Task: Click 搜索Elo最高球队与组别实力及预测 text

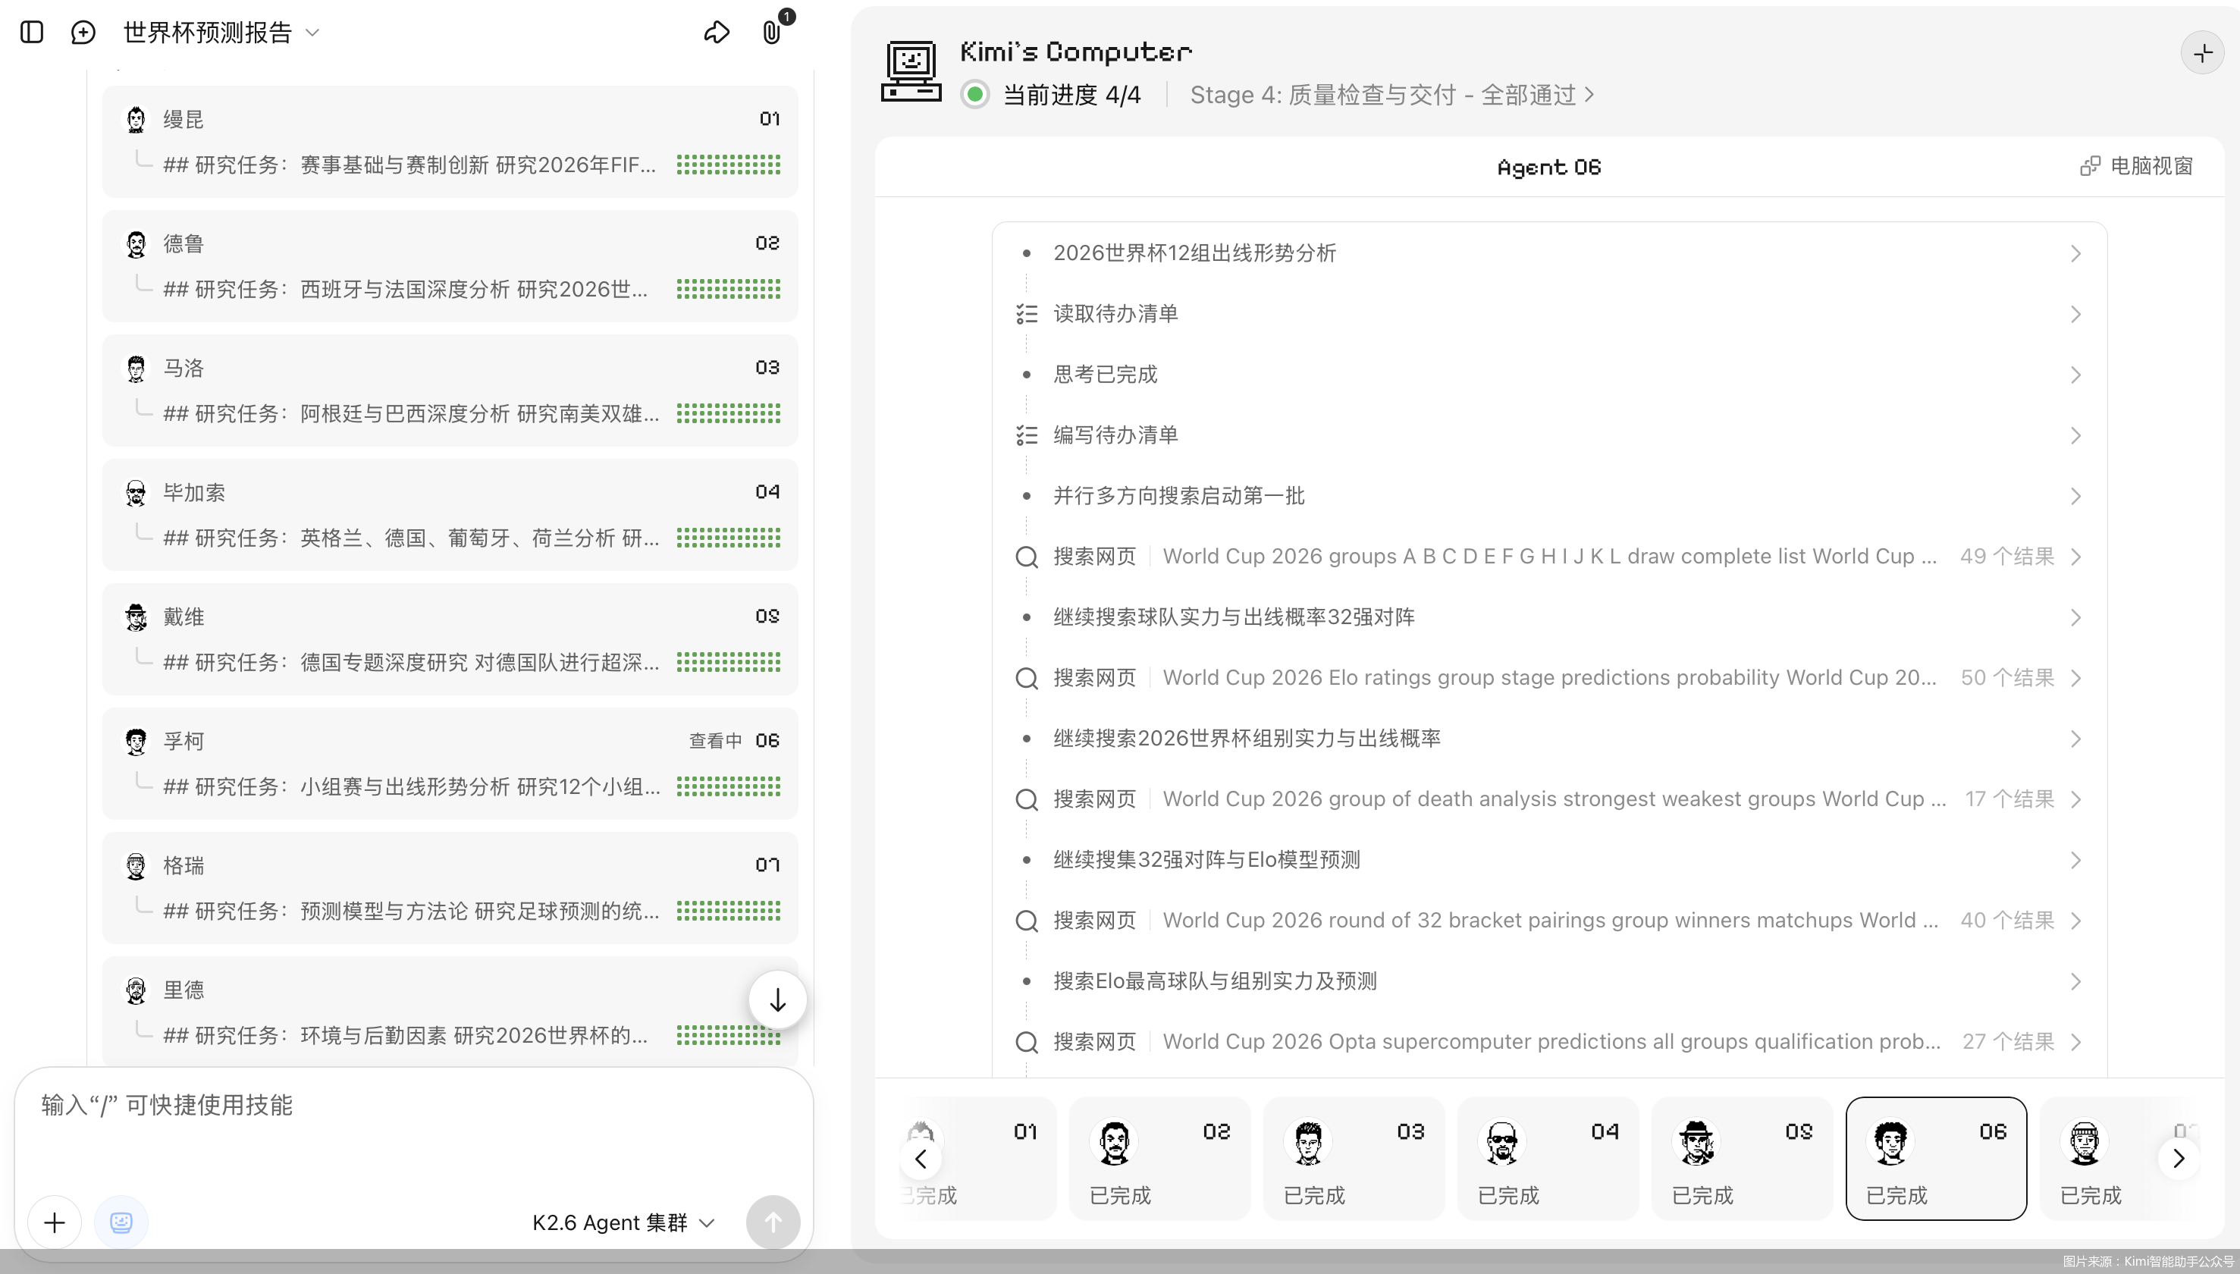Action: [1215, 982]
